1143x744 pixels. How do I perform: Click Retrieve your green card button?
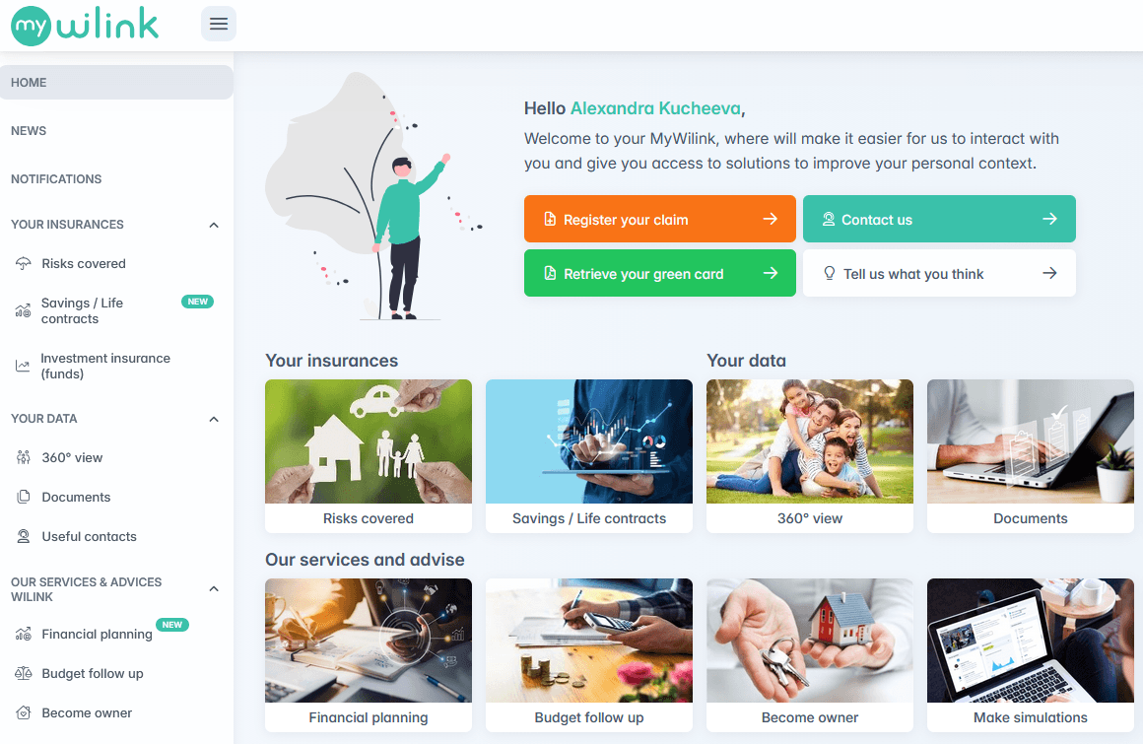tap(660, 273)
